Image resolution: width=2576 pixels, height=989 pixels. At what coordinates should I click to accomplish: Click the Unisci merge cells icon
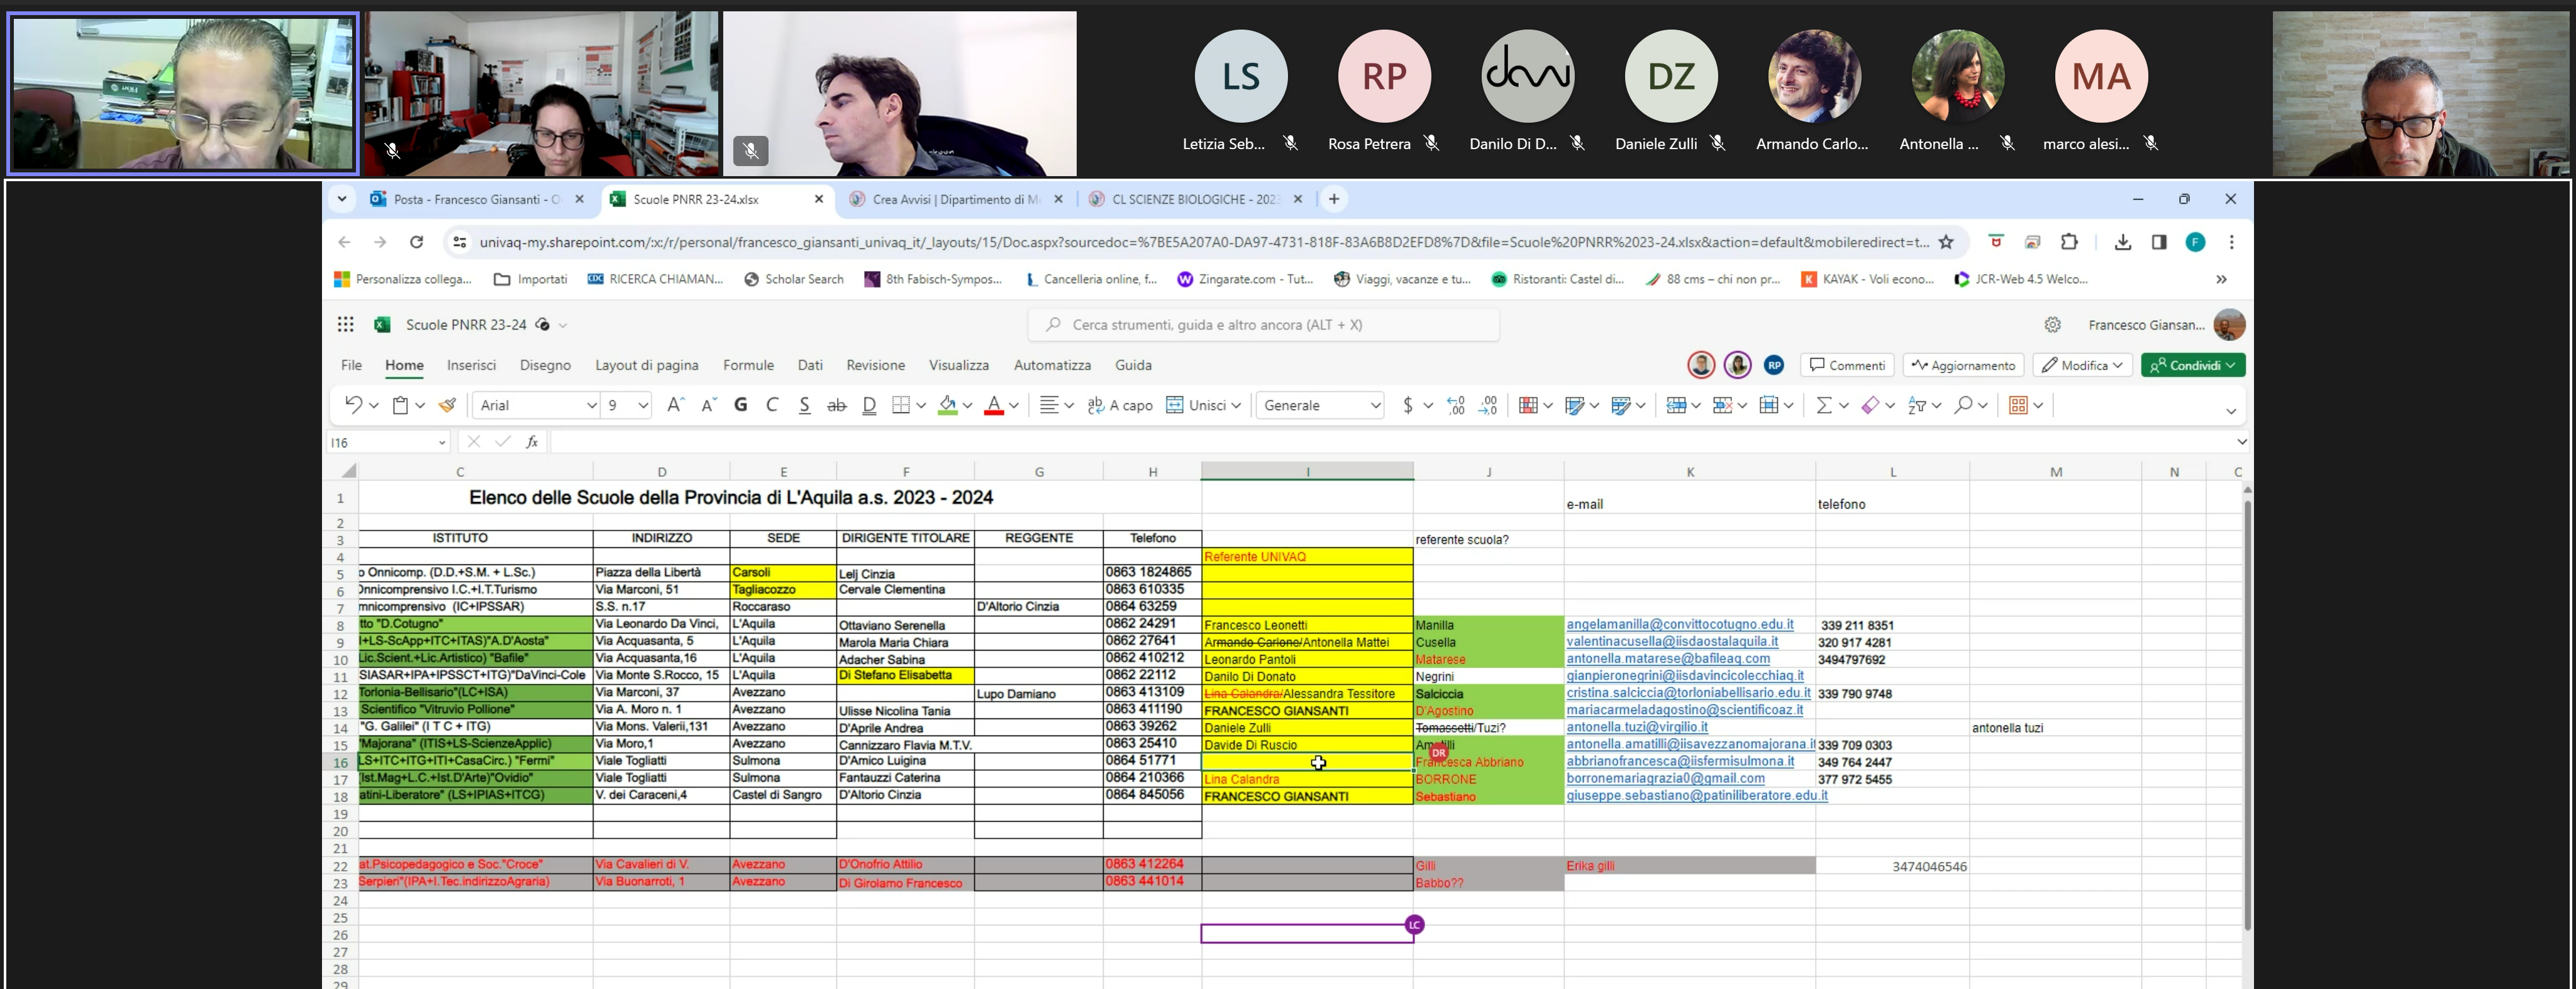1175,405
